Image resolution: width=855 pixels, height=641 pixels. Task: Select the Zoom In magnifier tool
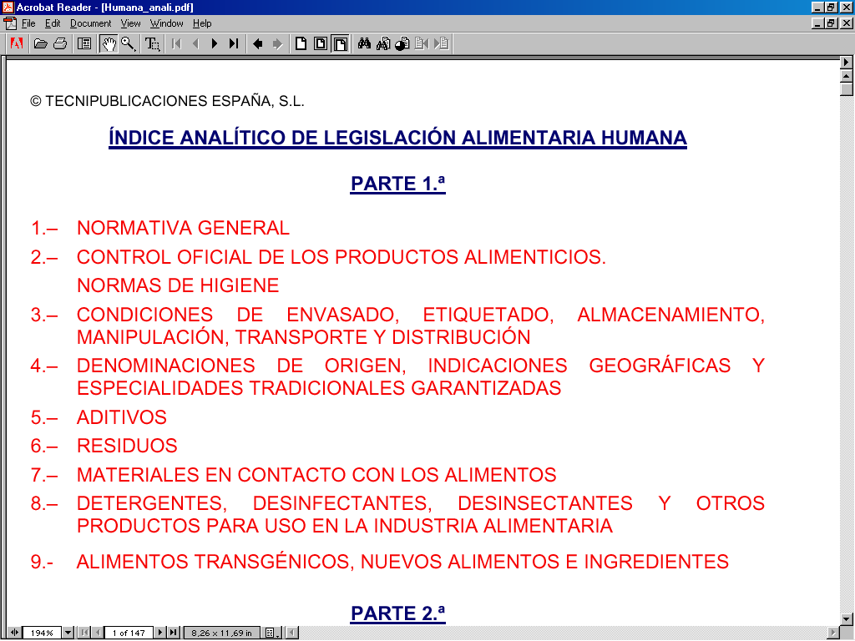click(128, 43)
